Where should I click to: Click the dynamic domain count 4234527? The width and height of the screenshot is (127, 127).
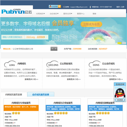(103, 49)
